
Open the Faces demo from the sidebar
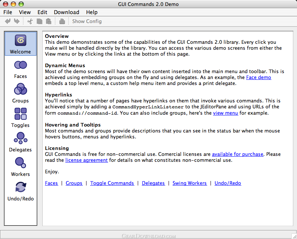pos(20,69)
